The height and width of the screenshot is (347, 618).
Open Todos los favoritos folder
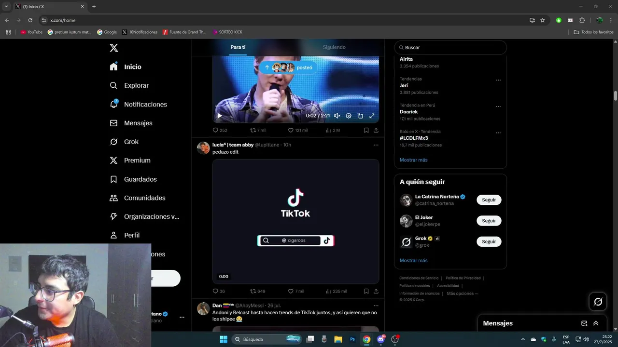(x=593, y=32)
